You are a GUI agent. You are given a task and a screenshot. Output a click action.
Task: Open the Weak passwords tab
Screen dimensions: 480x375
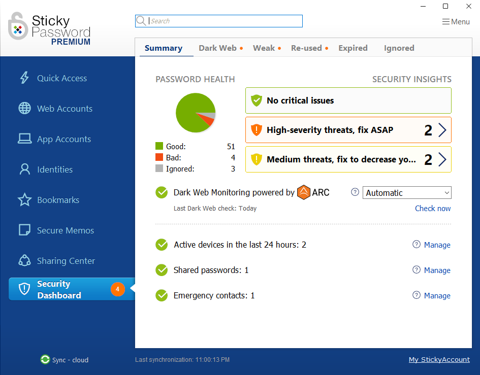pyautogui.click(x=264, y=48)
